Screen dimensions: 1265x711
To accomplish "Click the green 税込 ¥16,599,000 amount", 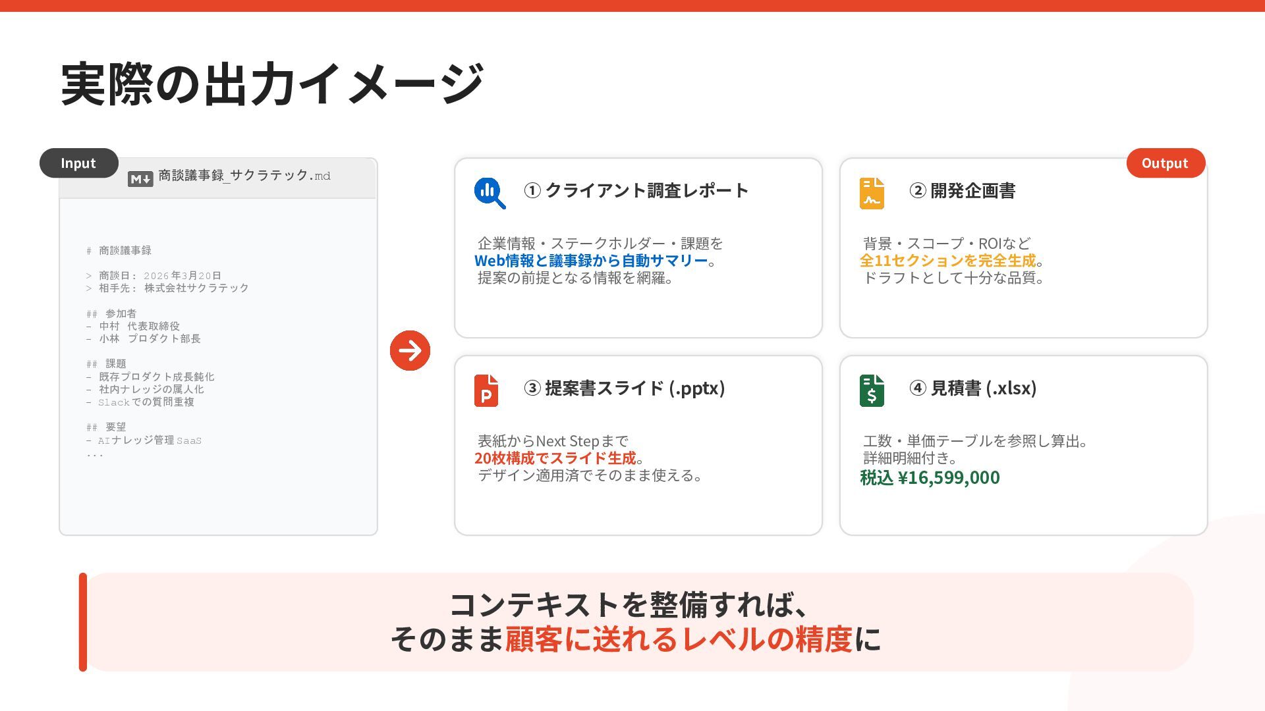I will coord(930,478).
